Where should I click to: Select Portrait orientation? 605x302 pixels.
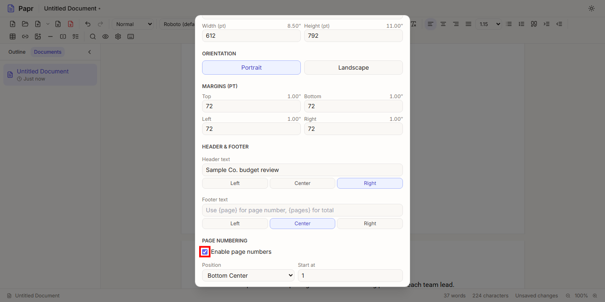[251, 68]
